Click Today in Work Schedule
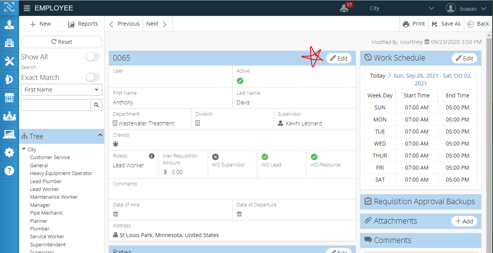The width and height of the screenshot is (493, 253). (377, 76)
